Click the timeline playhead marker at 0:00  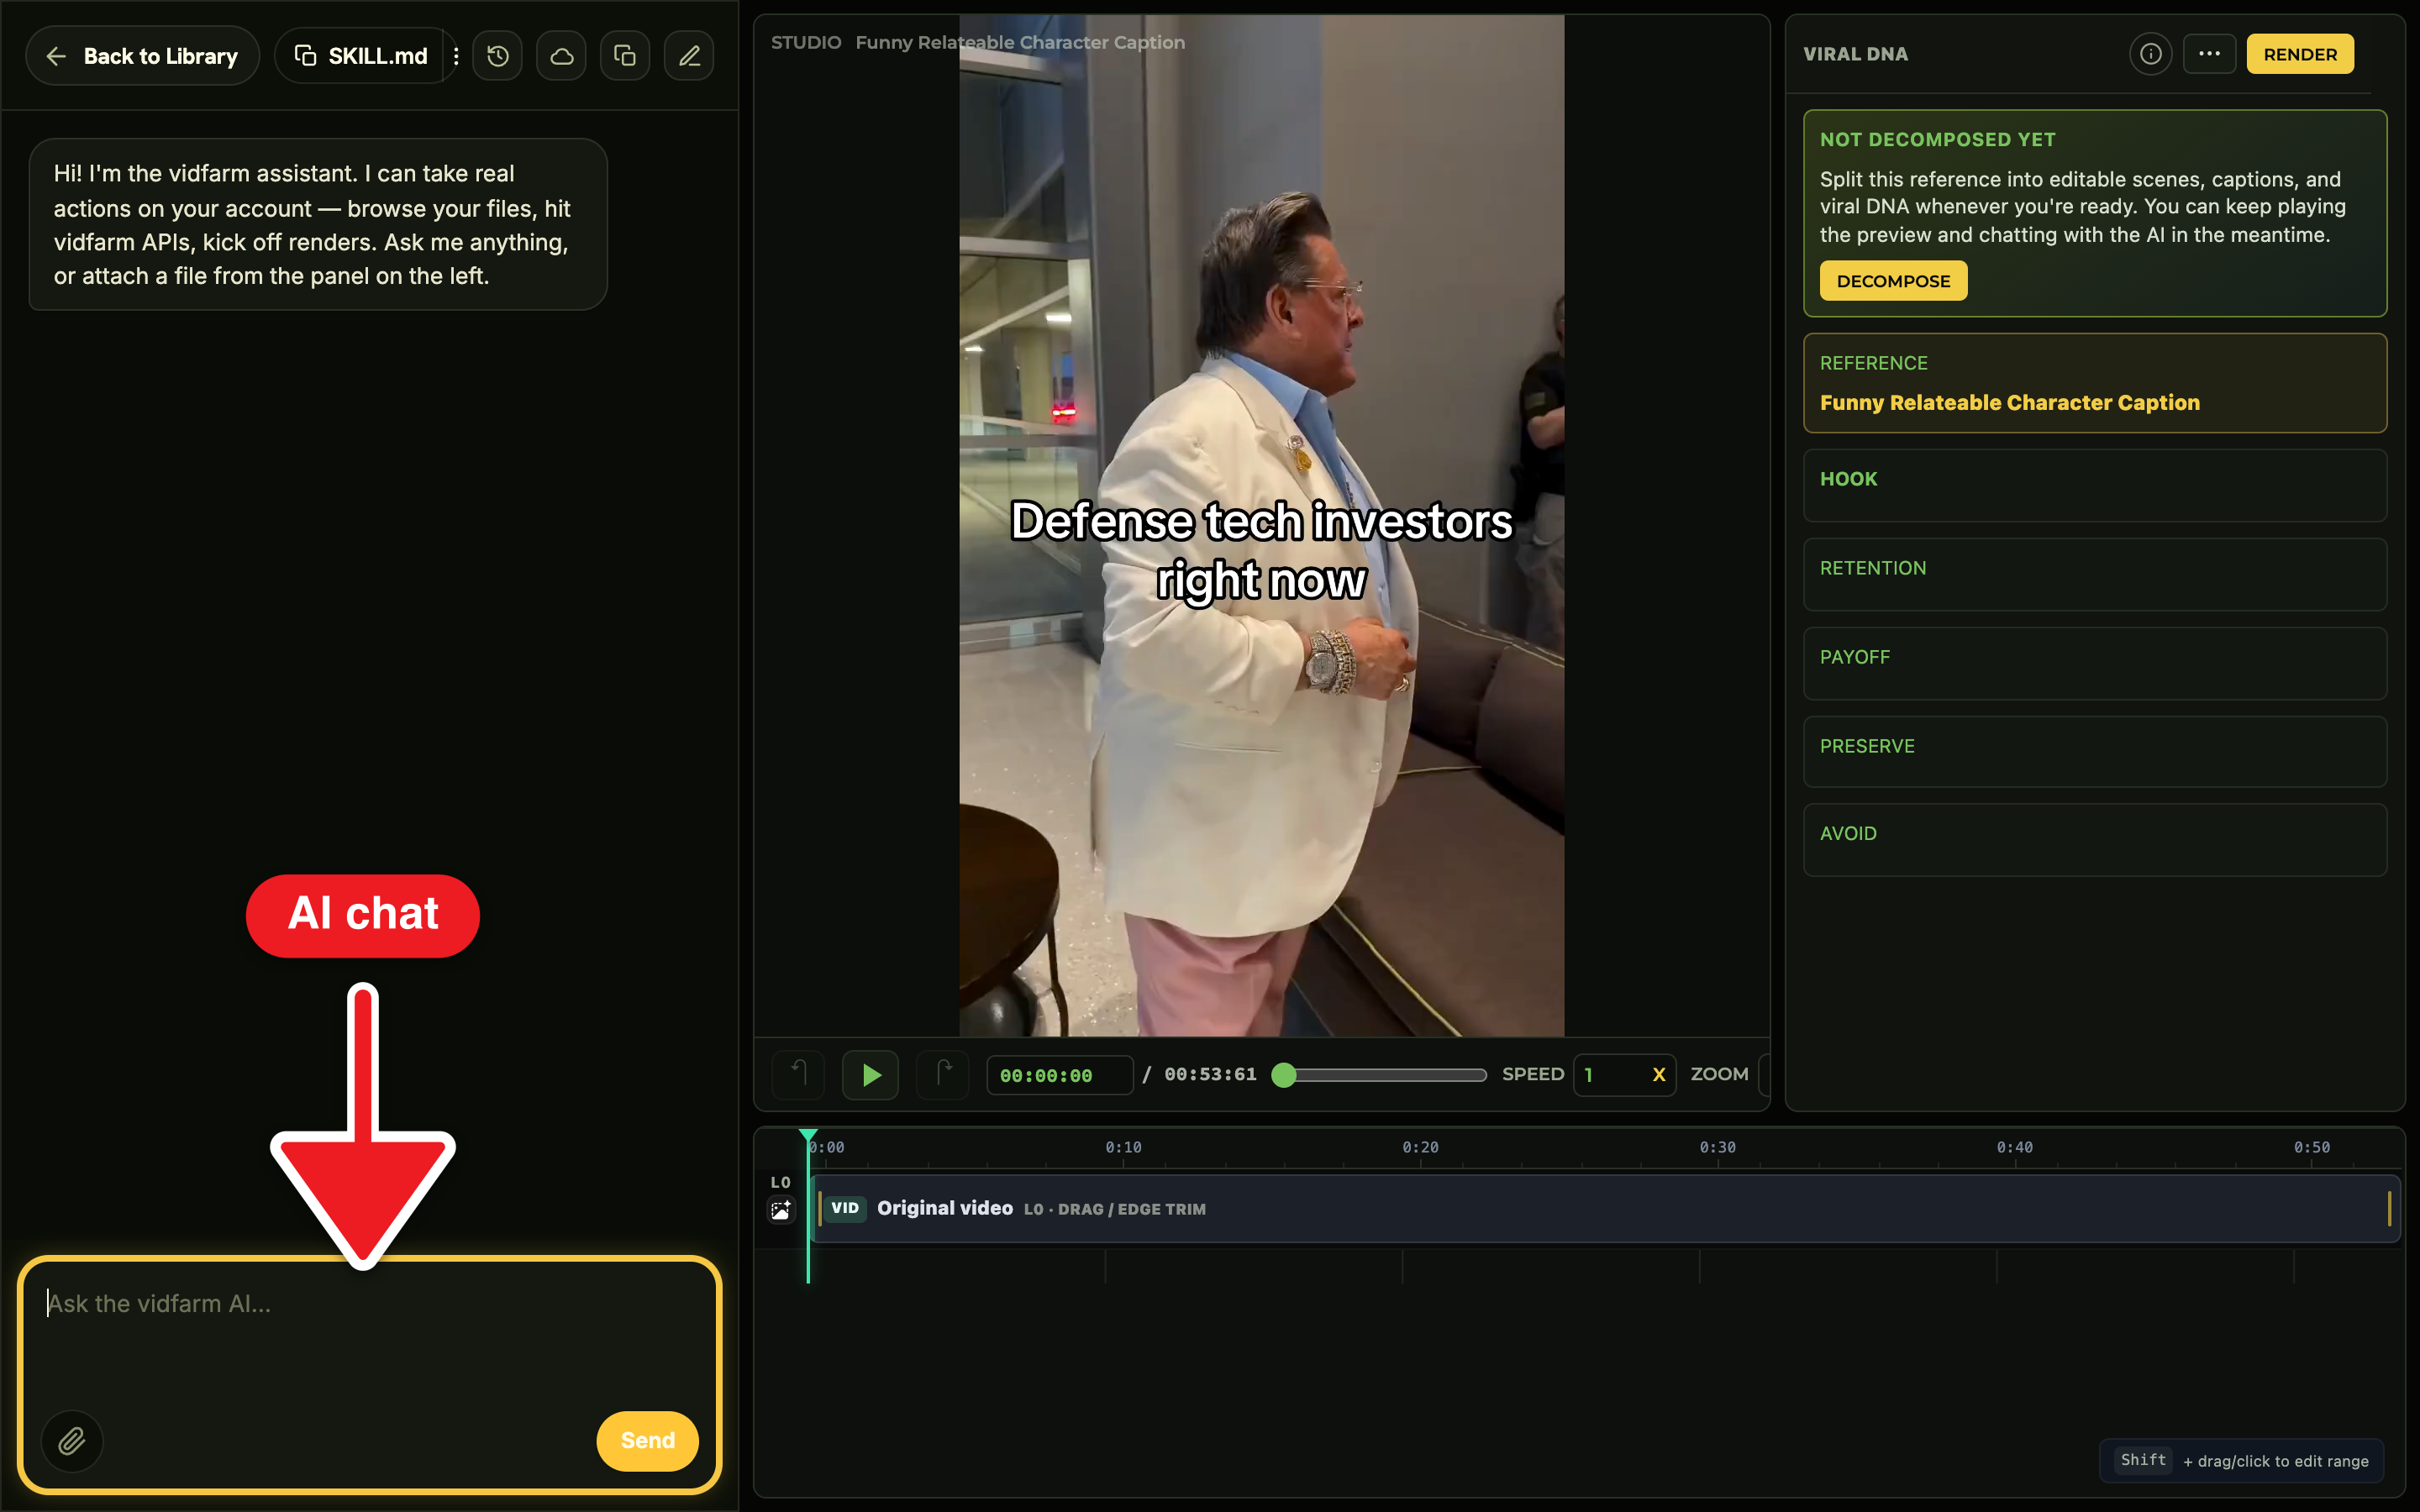(808, 1137)
